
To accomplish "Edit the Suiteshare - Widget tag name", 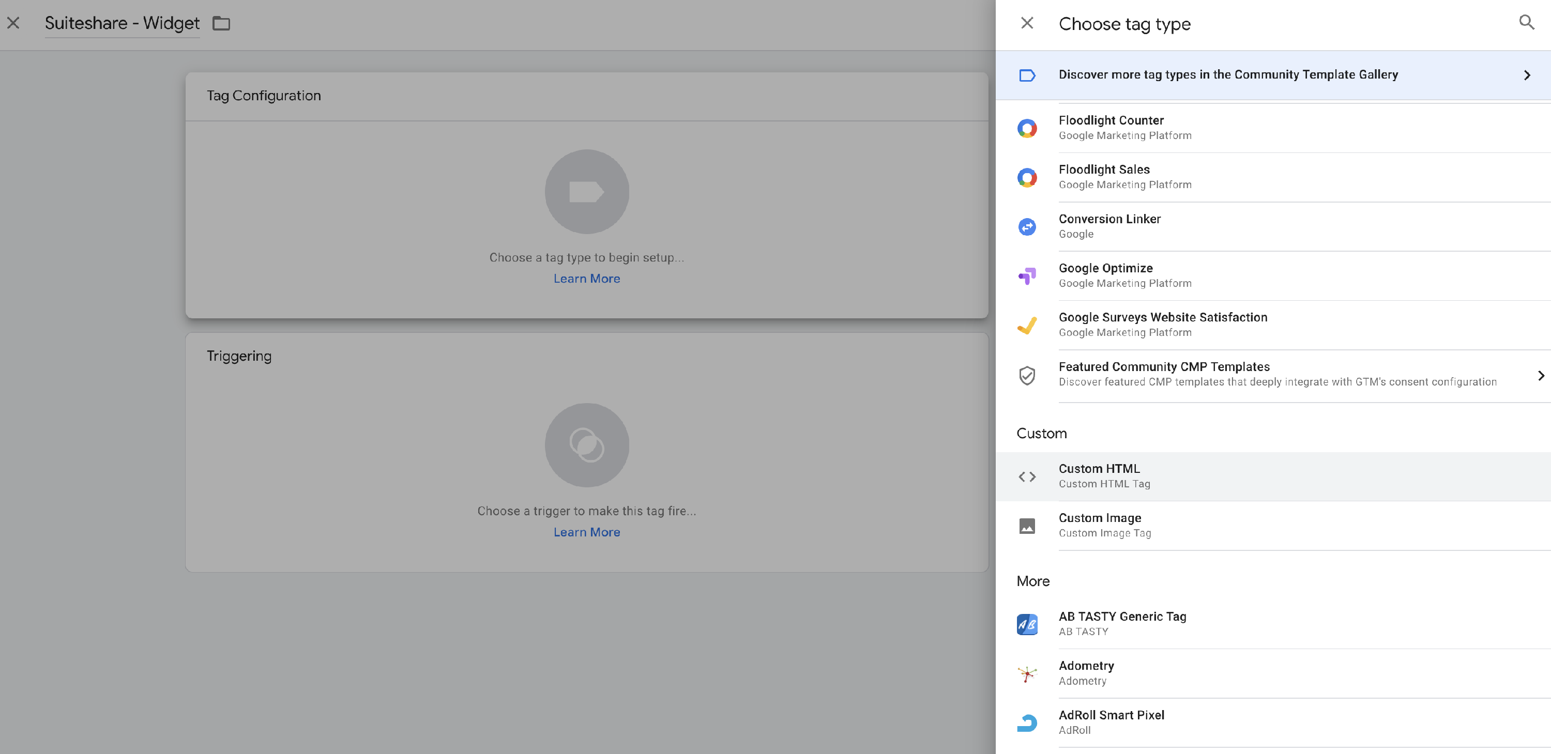I will click(x=122, y=23).
